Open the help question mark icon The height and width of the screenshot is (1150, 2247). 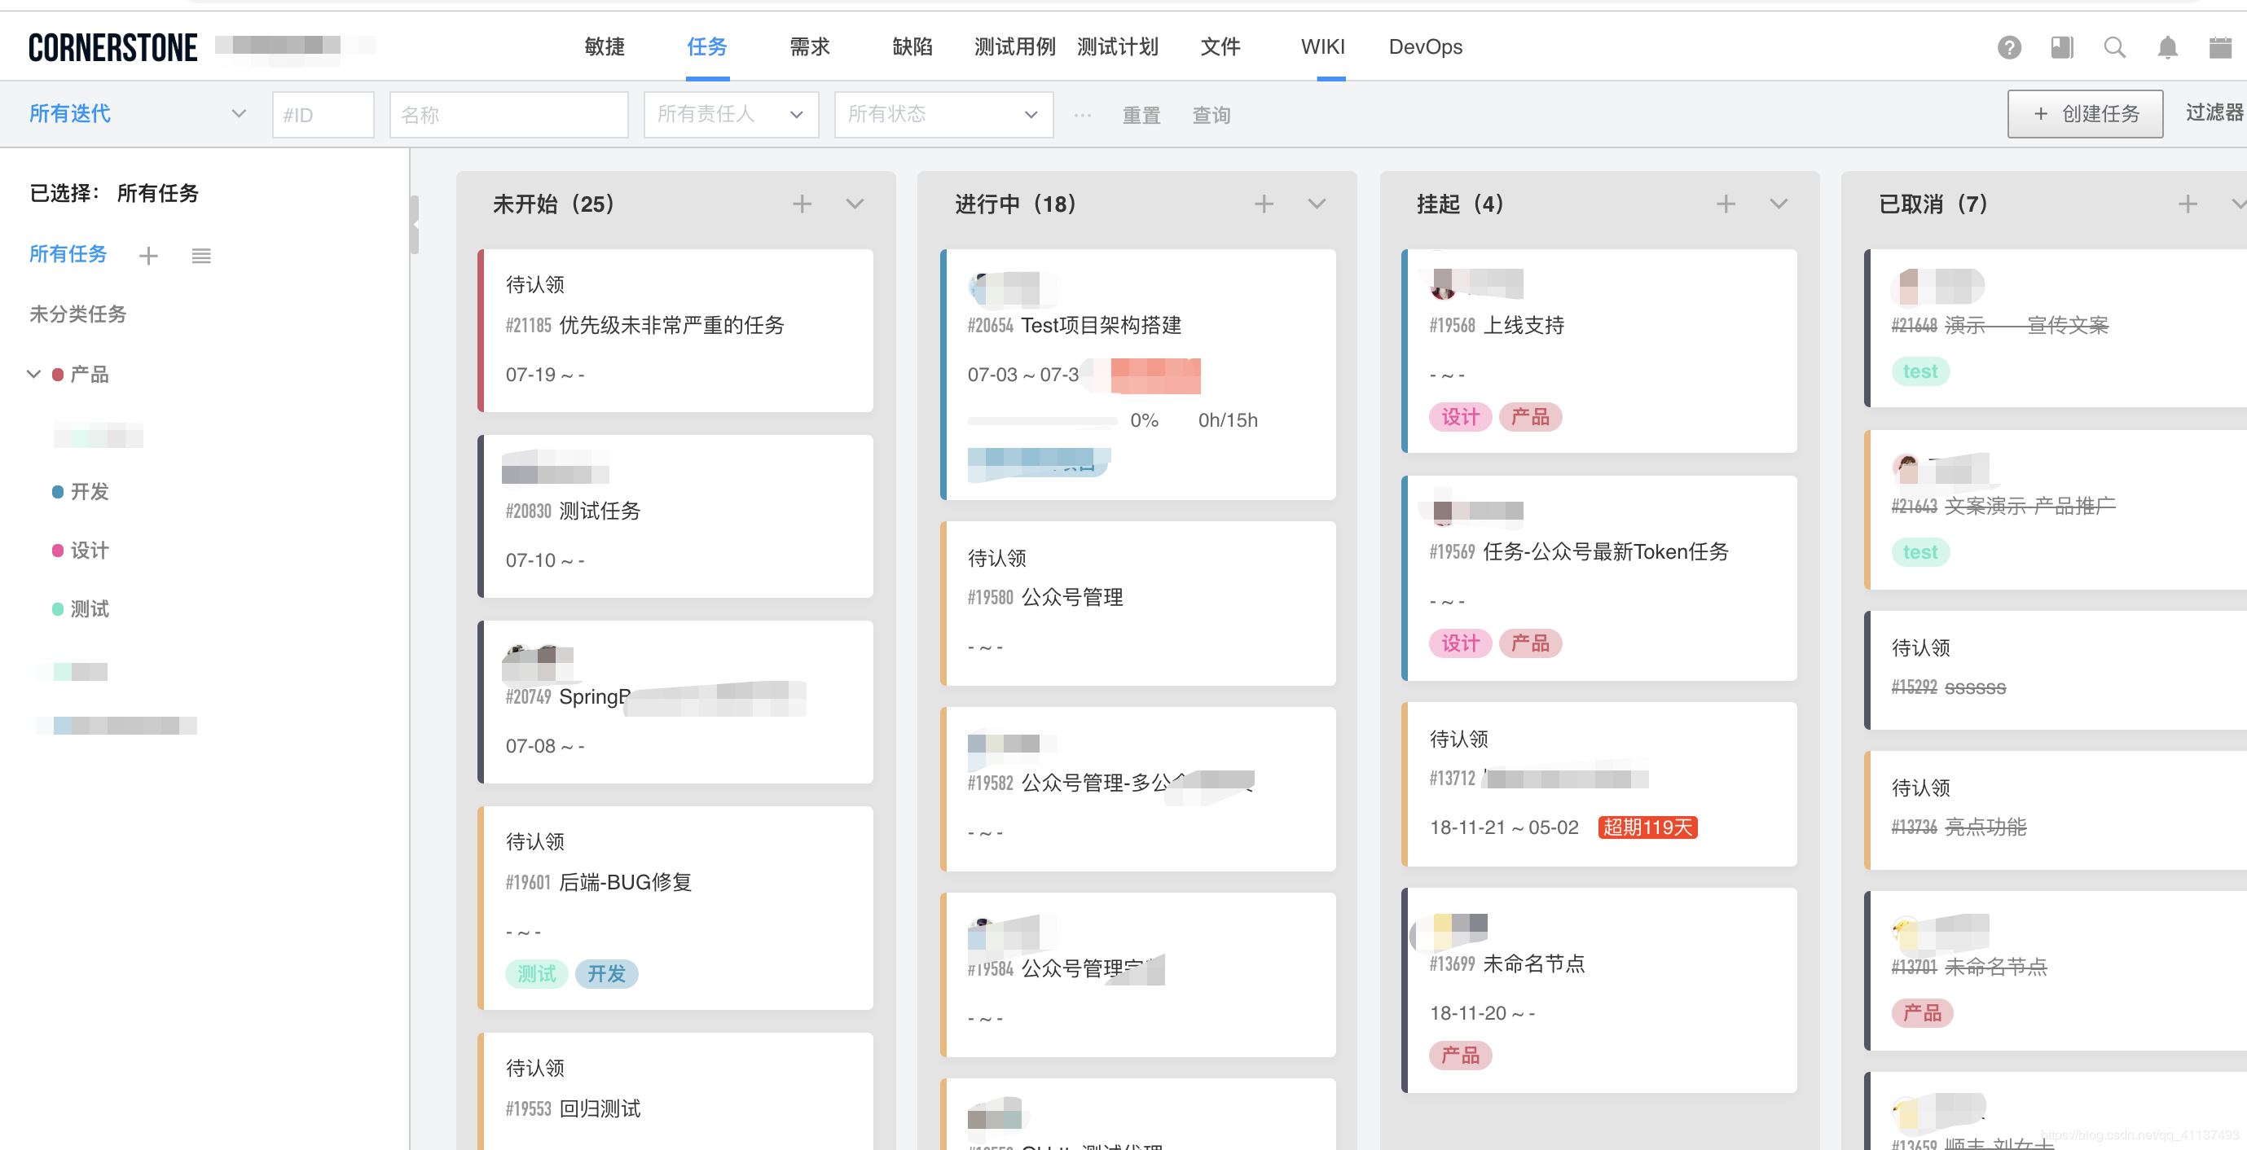coord(2010,47)
